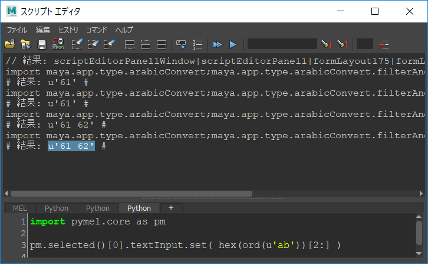The image size is (428, 264).
Task: Click the search text field in toolbar
Action: pos(282,44)
